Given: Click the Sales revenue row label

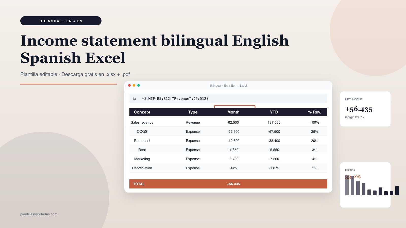Looking at the screenshot, I should (142, 122).
